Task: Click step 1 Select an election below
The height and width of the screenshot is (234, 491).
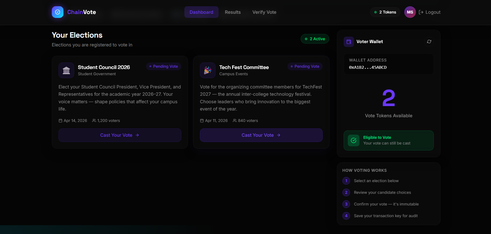Action: [376, 181]
